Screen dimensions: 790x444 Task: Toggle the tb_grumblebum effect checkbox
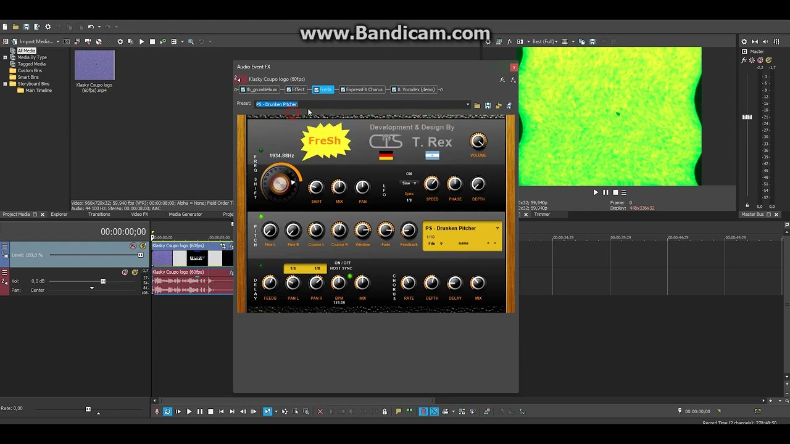point(243,89)
